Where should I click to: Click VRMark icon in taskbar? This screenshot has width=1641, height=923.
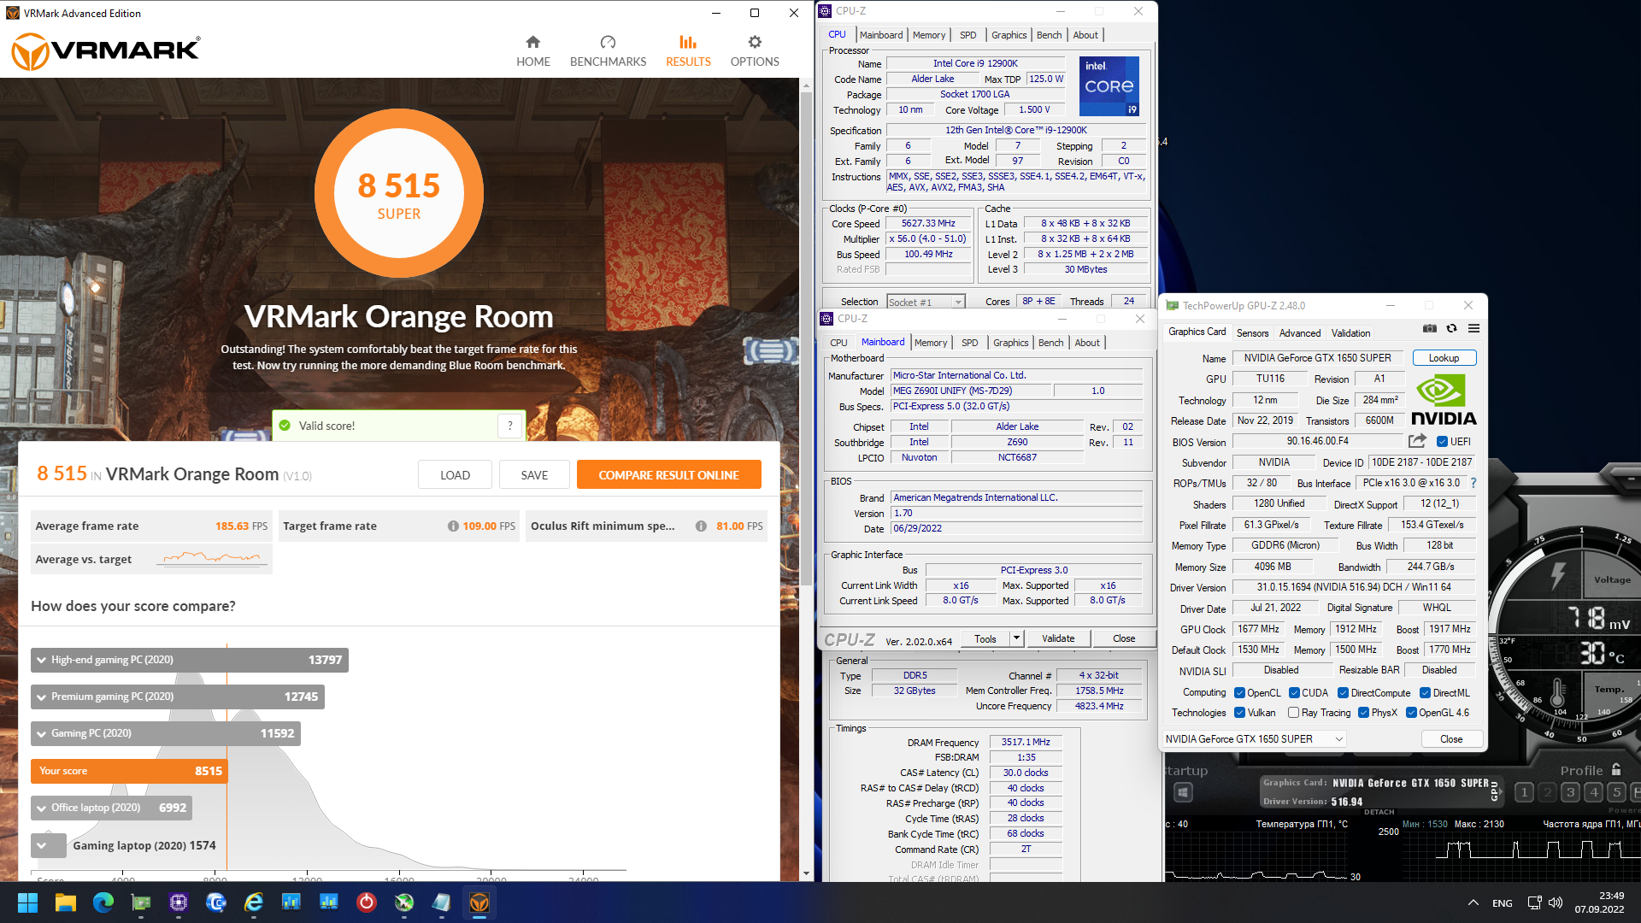coord(479,902)
